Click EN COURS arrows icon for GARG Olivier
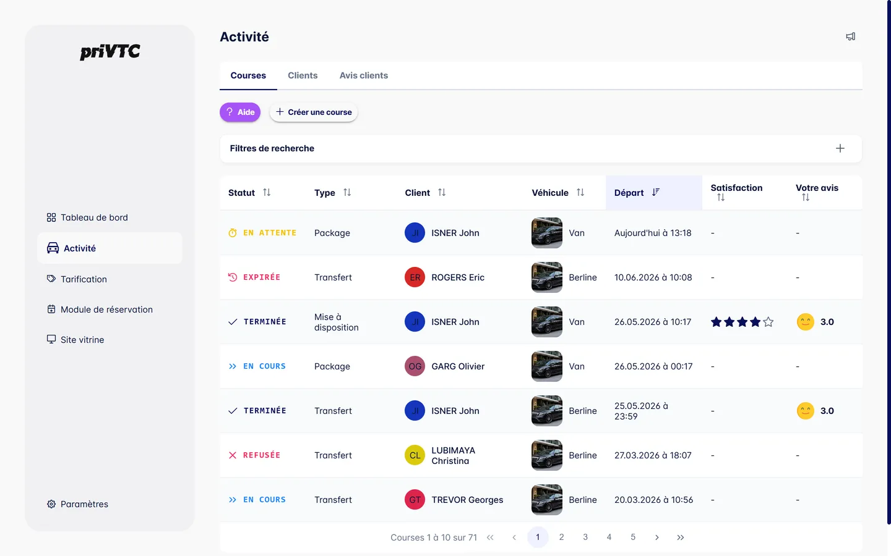The height and width of the screenshot is (556, 891). click(x=233, y=366)
